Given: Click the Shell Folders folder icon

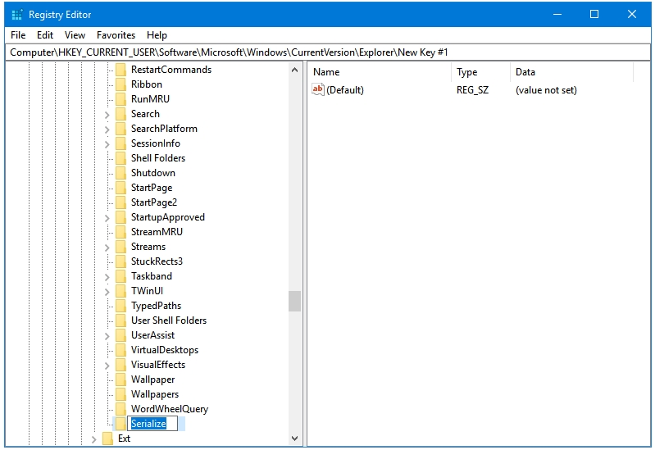Looking at the screenshot, I should (121, 158).
